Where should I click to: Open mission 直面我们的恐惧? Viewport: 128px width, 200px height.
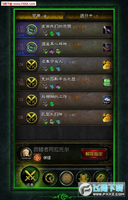(64, 30)
